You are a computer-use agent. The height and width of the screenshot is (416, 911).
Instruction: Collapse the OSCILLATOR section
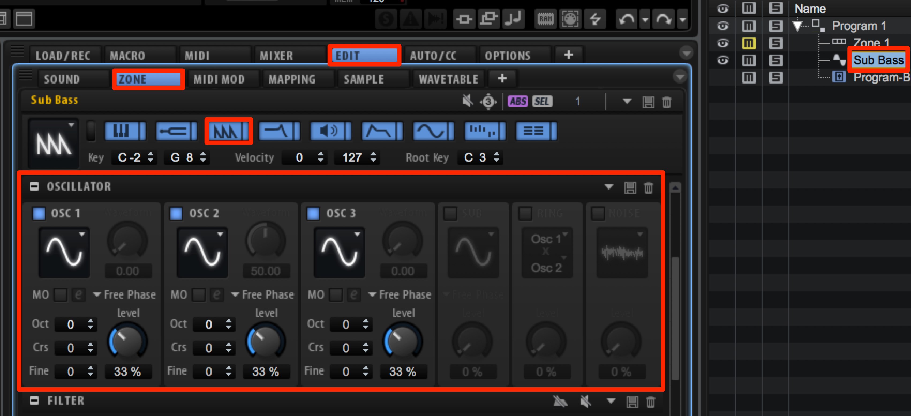34,187
